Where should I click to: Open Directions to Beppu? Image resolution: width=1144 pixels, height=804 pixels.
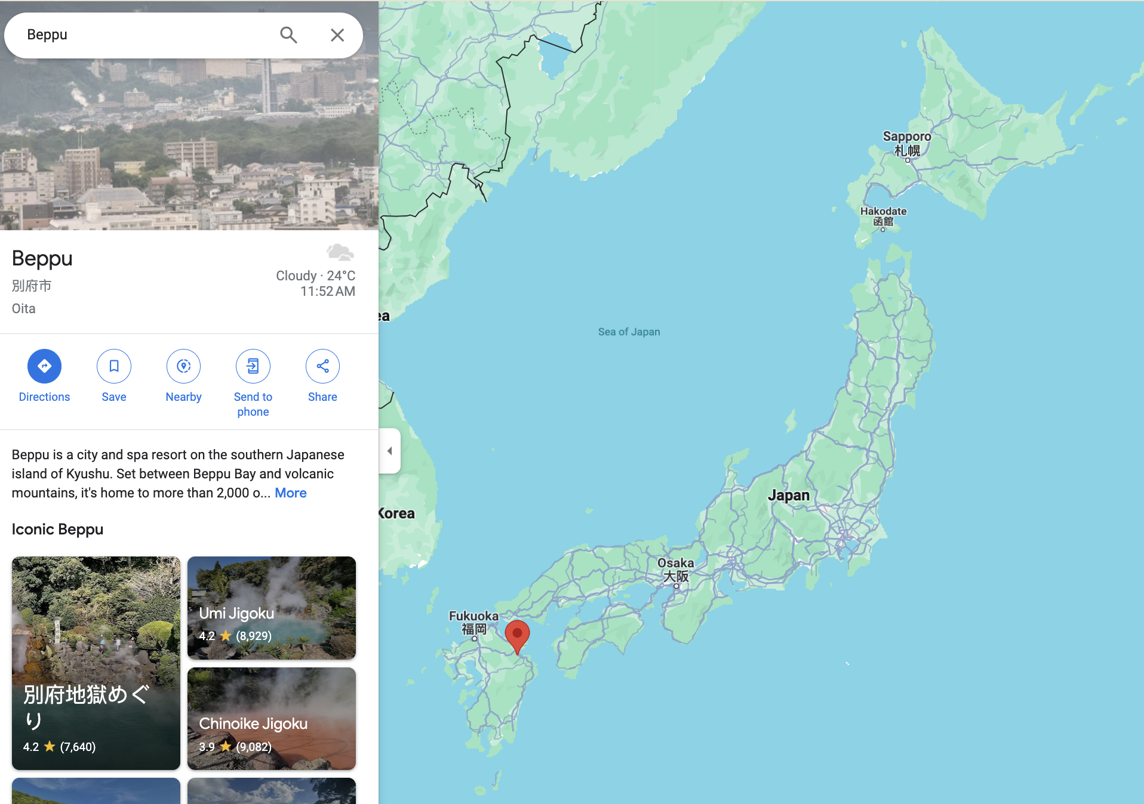tap(44, 366)
